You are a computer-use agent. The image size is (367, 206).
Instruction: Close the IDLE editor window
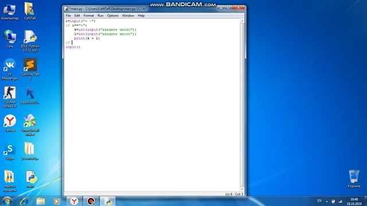pos(238,7)
